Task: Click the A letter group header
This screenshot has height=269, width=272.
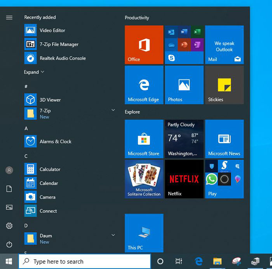Action: tap(26, 128)
